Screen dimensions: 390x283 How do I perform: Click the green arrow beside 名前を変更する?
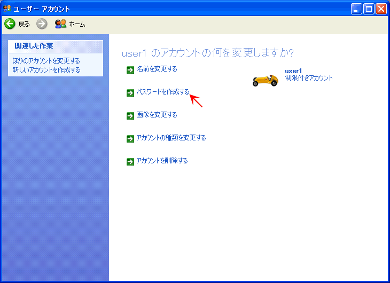130,70
